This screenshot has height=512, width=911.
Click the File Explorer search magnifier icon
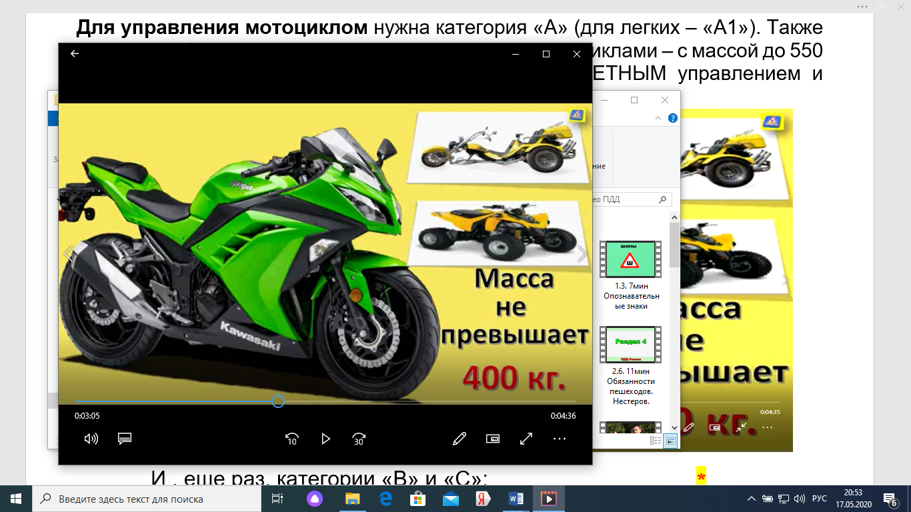point(662,199)
